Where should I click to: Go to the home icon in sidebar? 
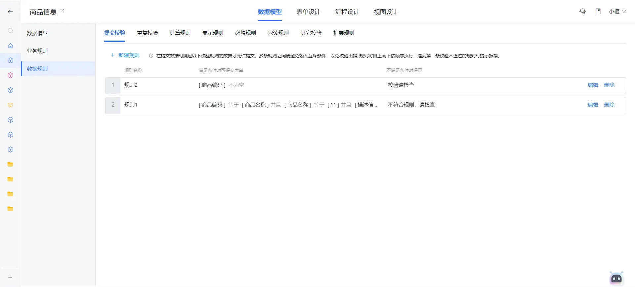pos(10,46)
